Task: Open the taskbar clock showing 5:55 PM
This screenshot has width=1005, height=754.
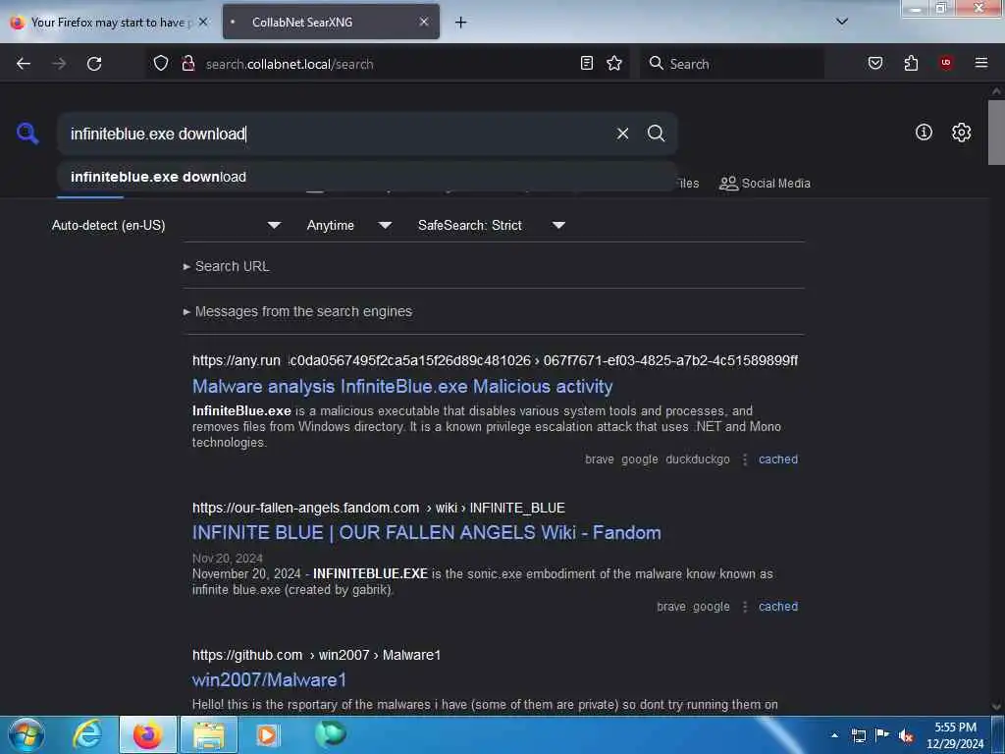Action: coord(955,735)
